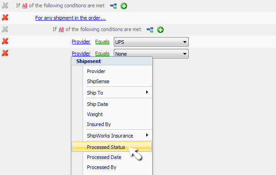Change Equals operator in the UPS row

coord(102,42)
